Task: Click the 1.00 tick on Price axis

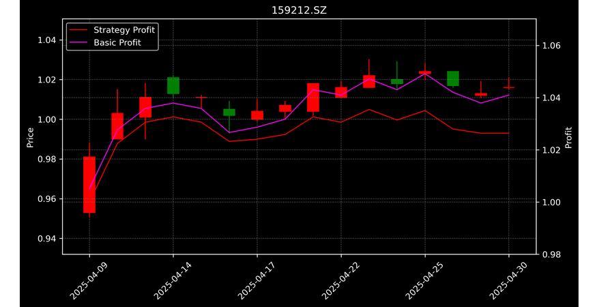Action: [x=46, y=119]
